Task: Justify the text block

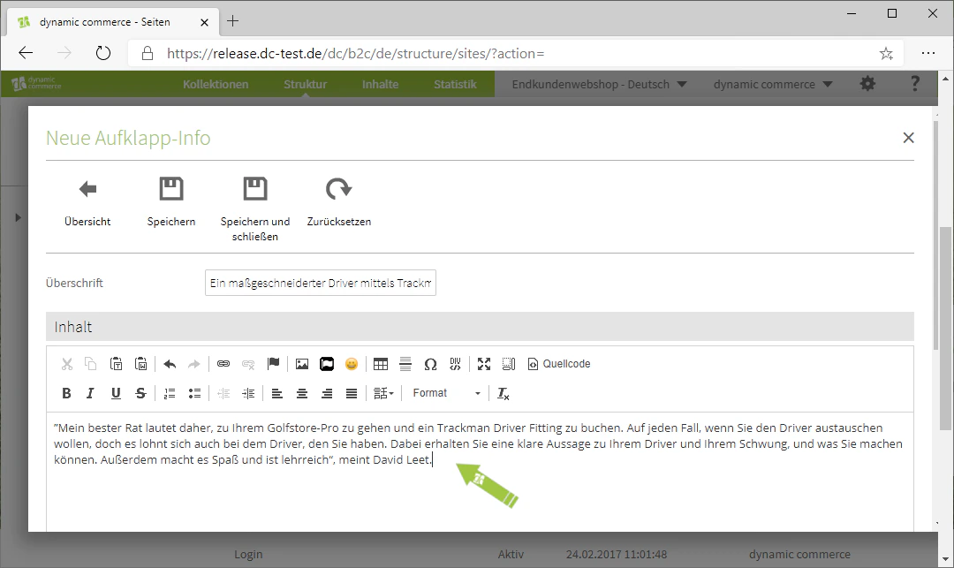Action: tap(352, 393)
